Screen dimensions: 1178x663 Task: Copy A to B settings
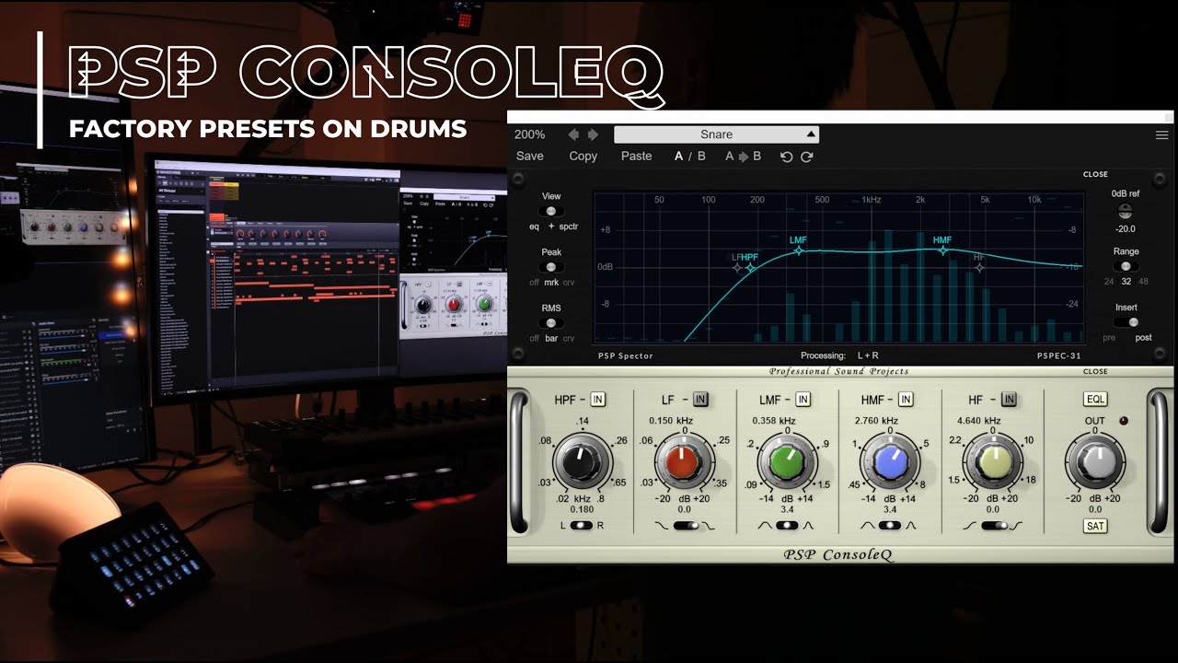[744, 157]
